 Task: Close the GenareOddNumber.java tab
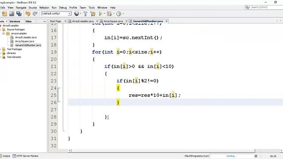coord(166,21)
